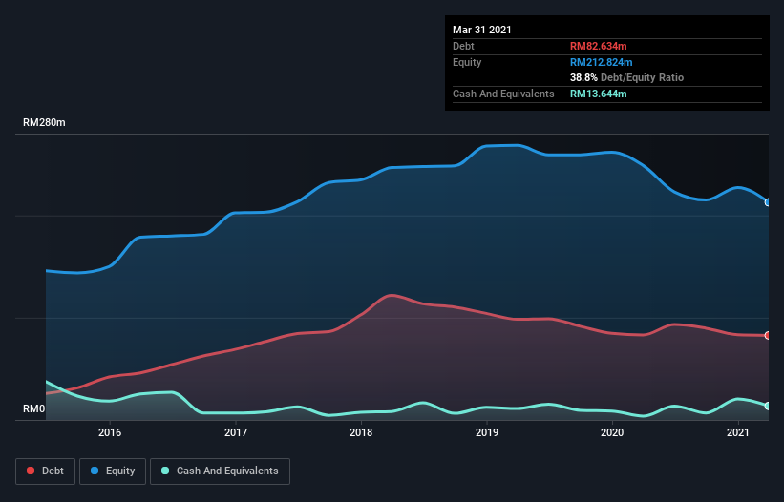784x502 pixels.
Task: Click the 2018 x-axis label
Action: [x=361, y=432]
